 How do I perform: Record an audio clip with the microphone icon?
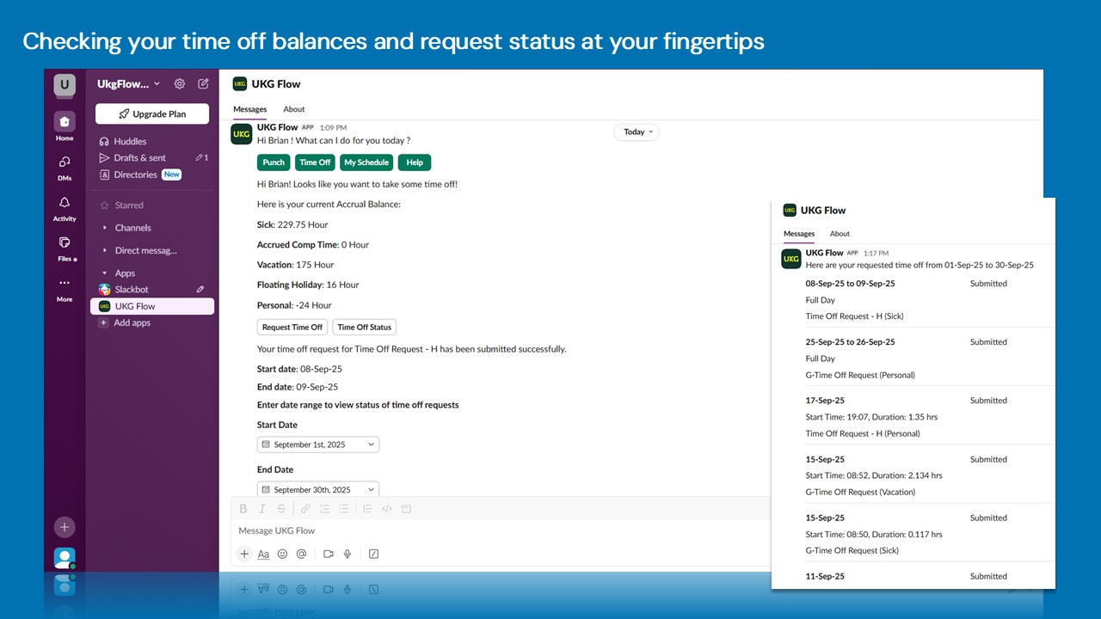348,554
